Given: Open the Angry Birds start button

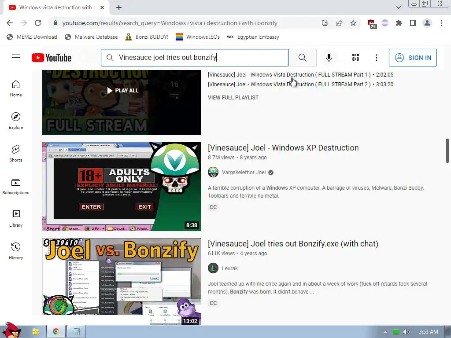Looking at the screenshot, I should point(12,331).
